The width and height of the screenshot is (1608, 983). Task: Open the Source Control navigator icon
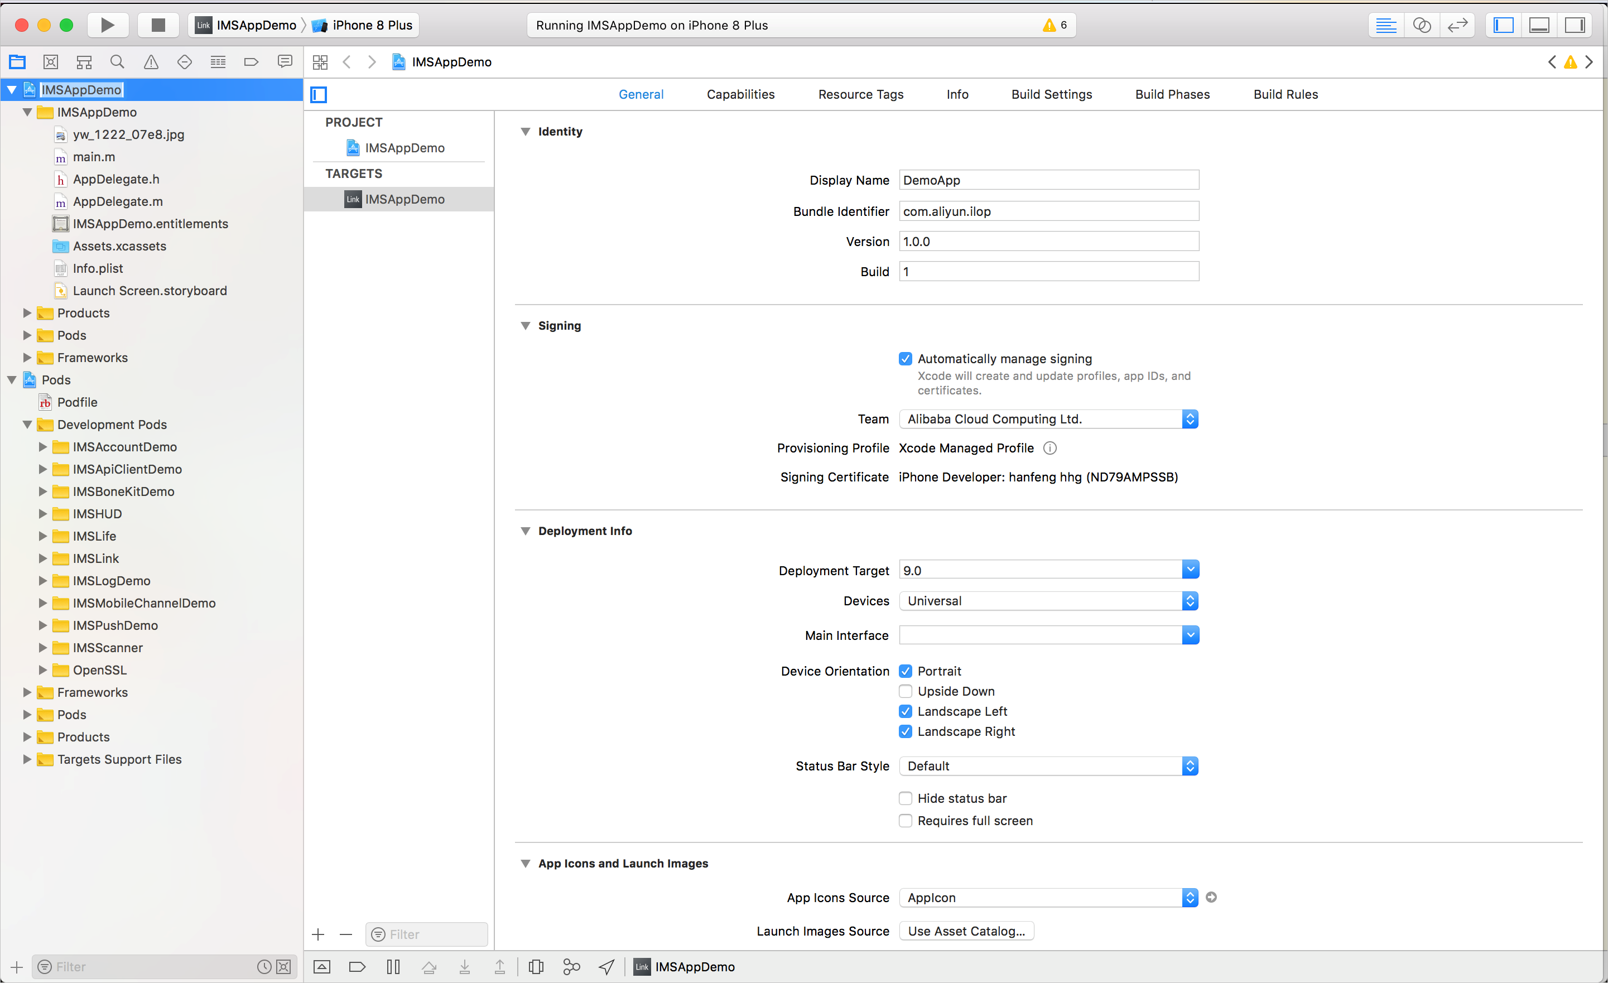(50, 61)
